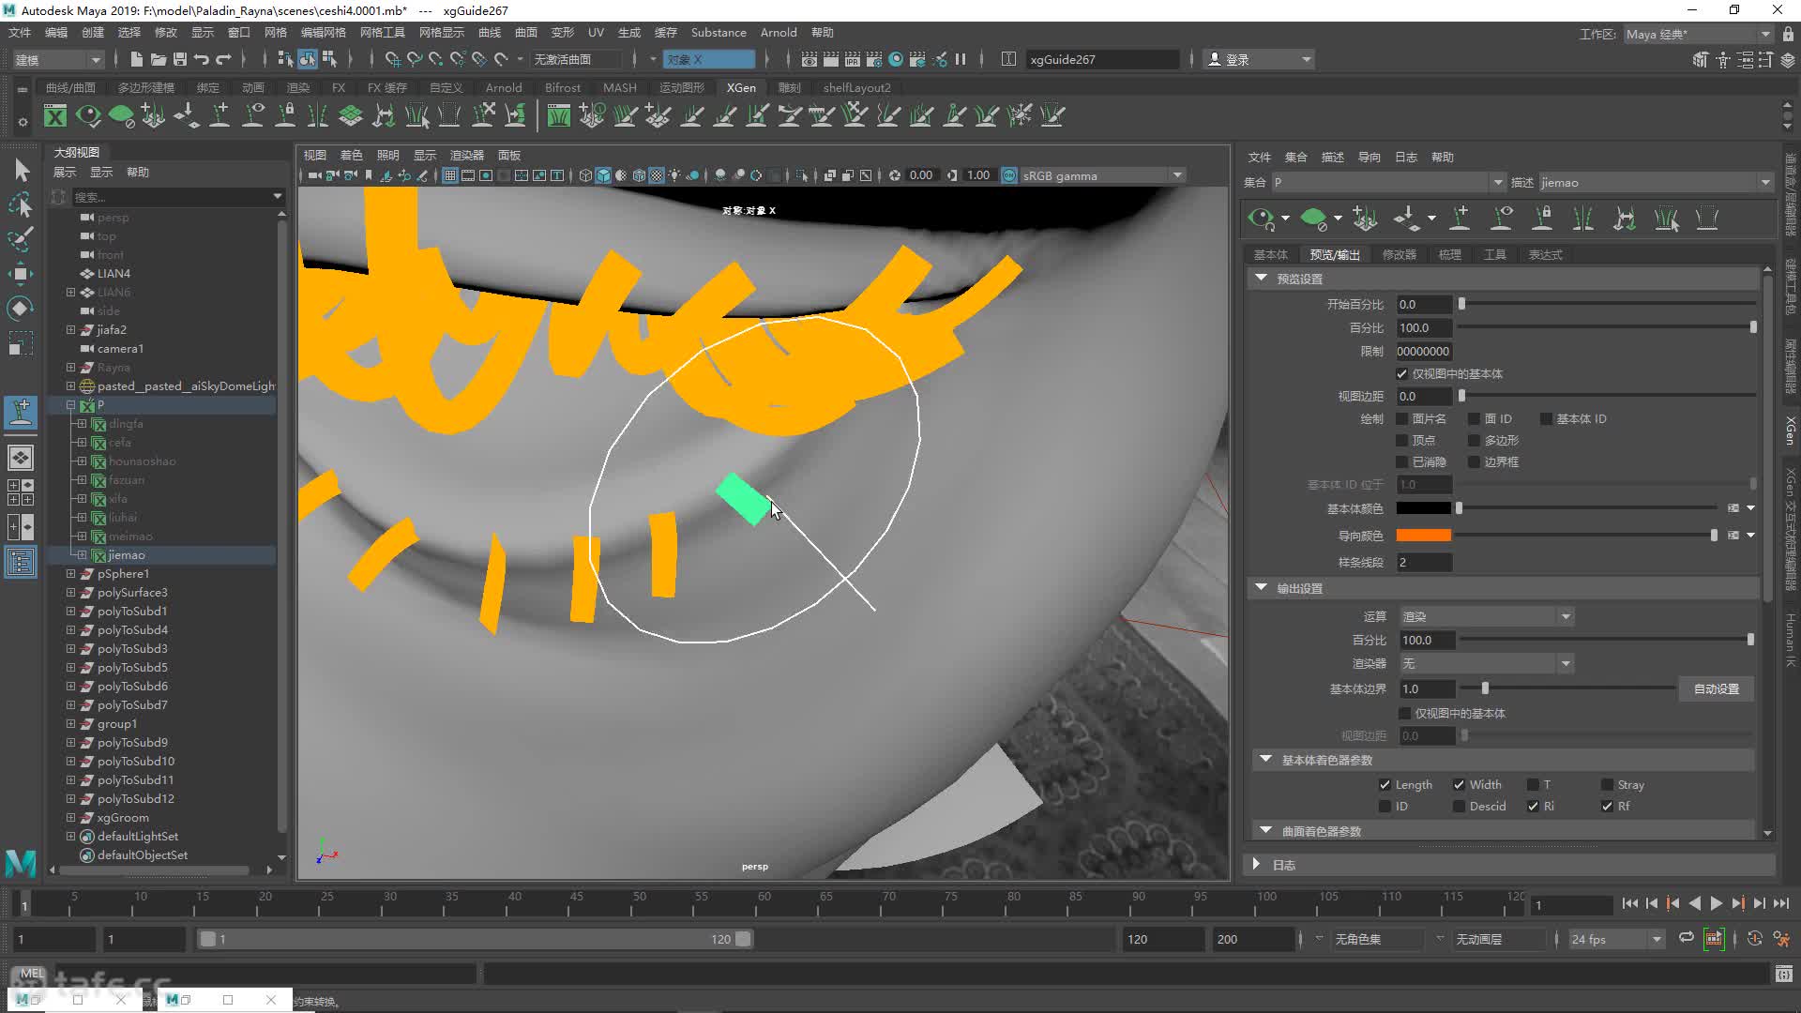The height and width of the screenshot is (1013, 1801).
Task: Click the sRGB gamma color management icon
Action: [x=1009, y=175]
